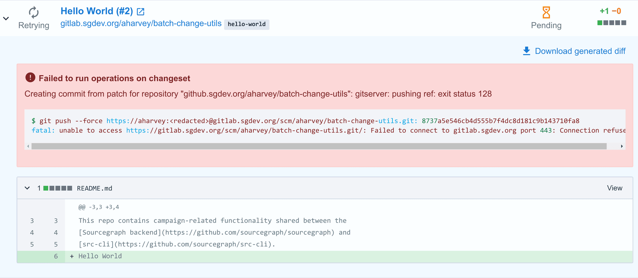
Task: Click the right arrow of the log scrollbar
Action: point(622,146)
